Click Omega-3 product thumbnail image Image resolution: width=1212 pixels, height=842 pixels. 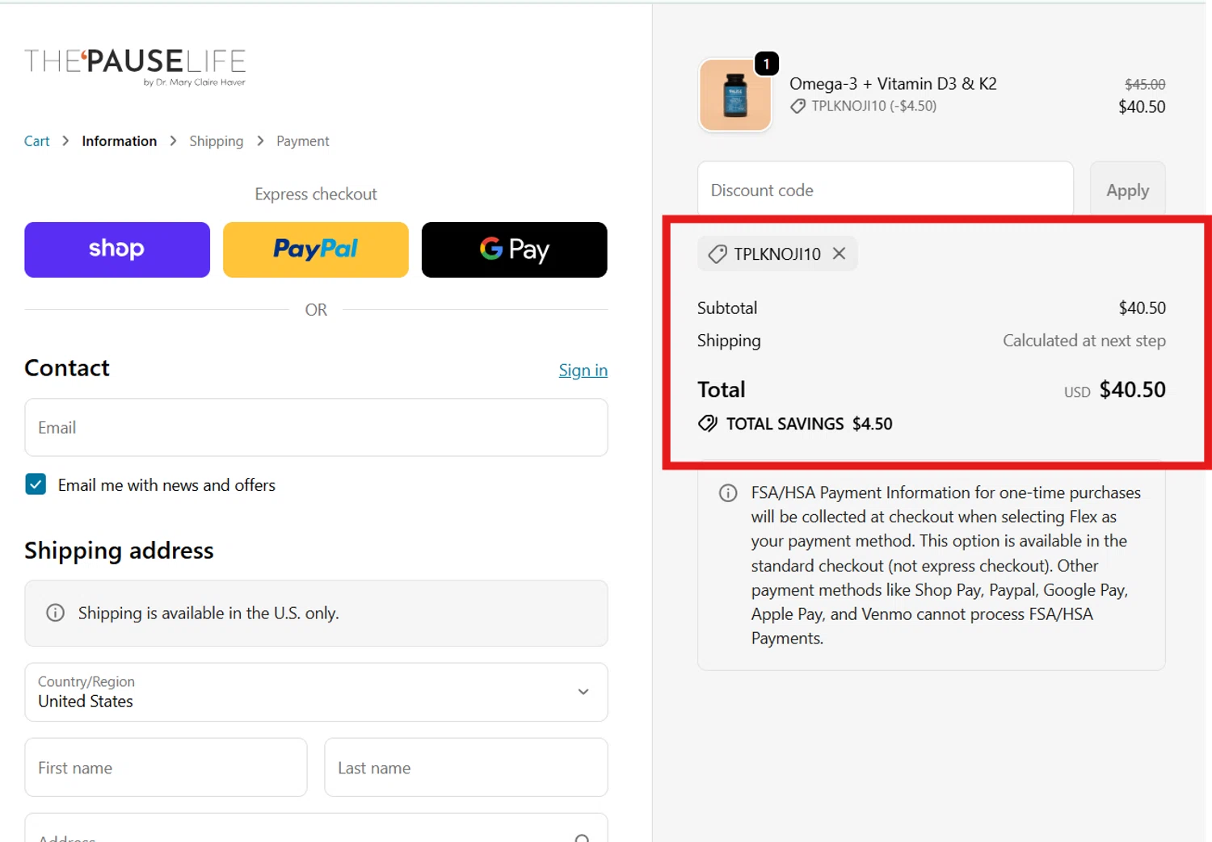(735, 95)
